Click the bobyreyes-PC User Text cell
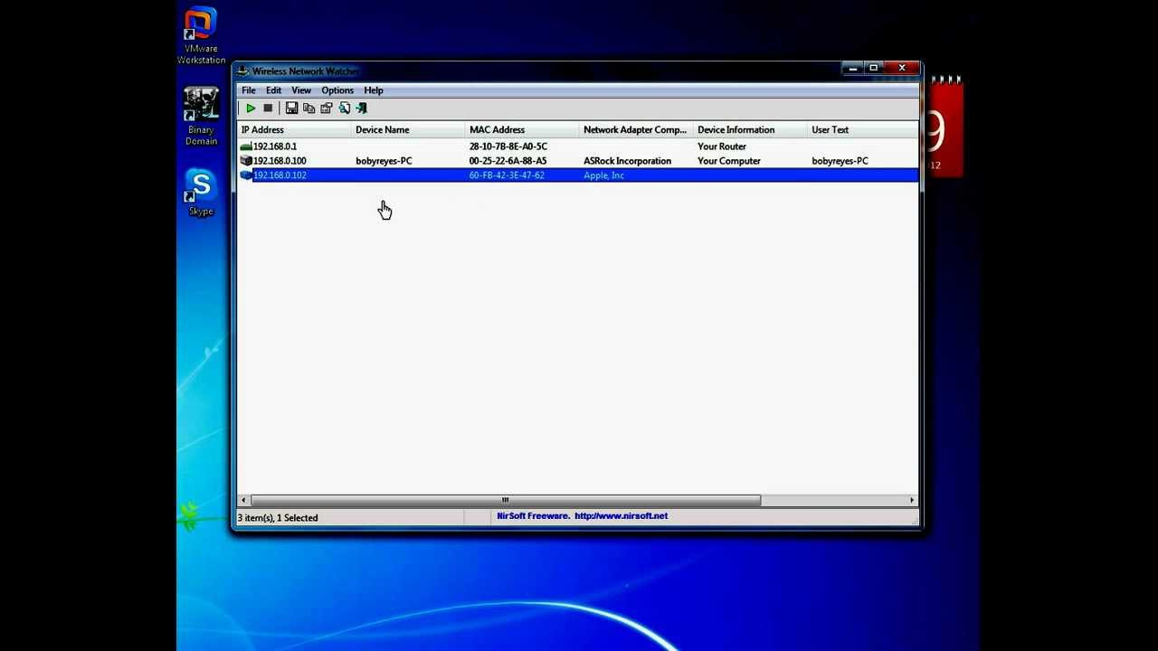1158x651 pixels. tap(840, 161)
